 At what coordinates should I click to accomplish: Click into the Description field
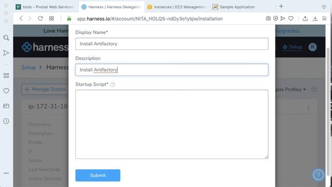point(172,70)
